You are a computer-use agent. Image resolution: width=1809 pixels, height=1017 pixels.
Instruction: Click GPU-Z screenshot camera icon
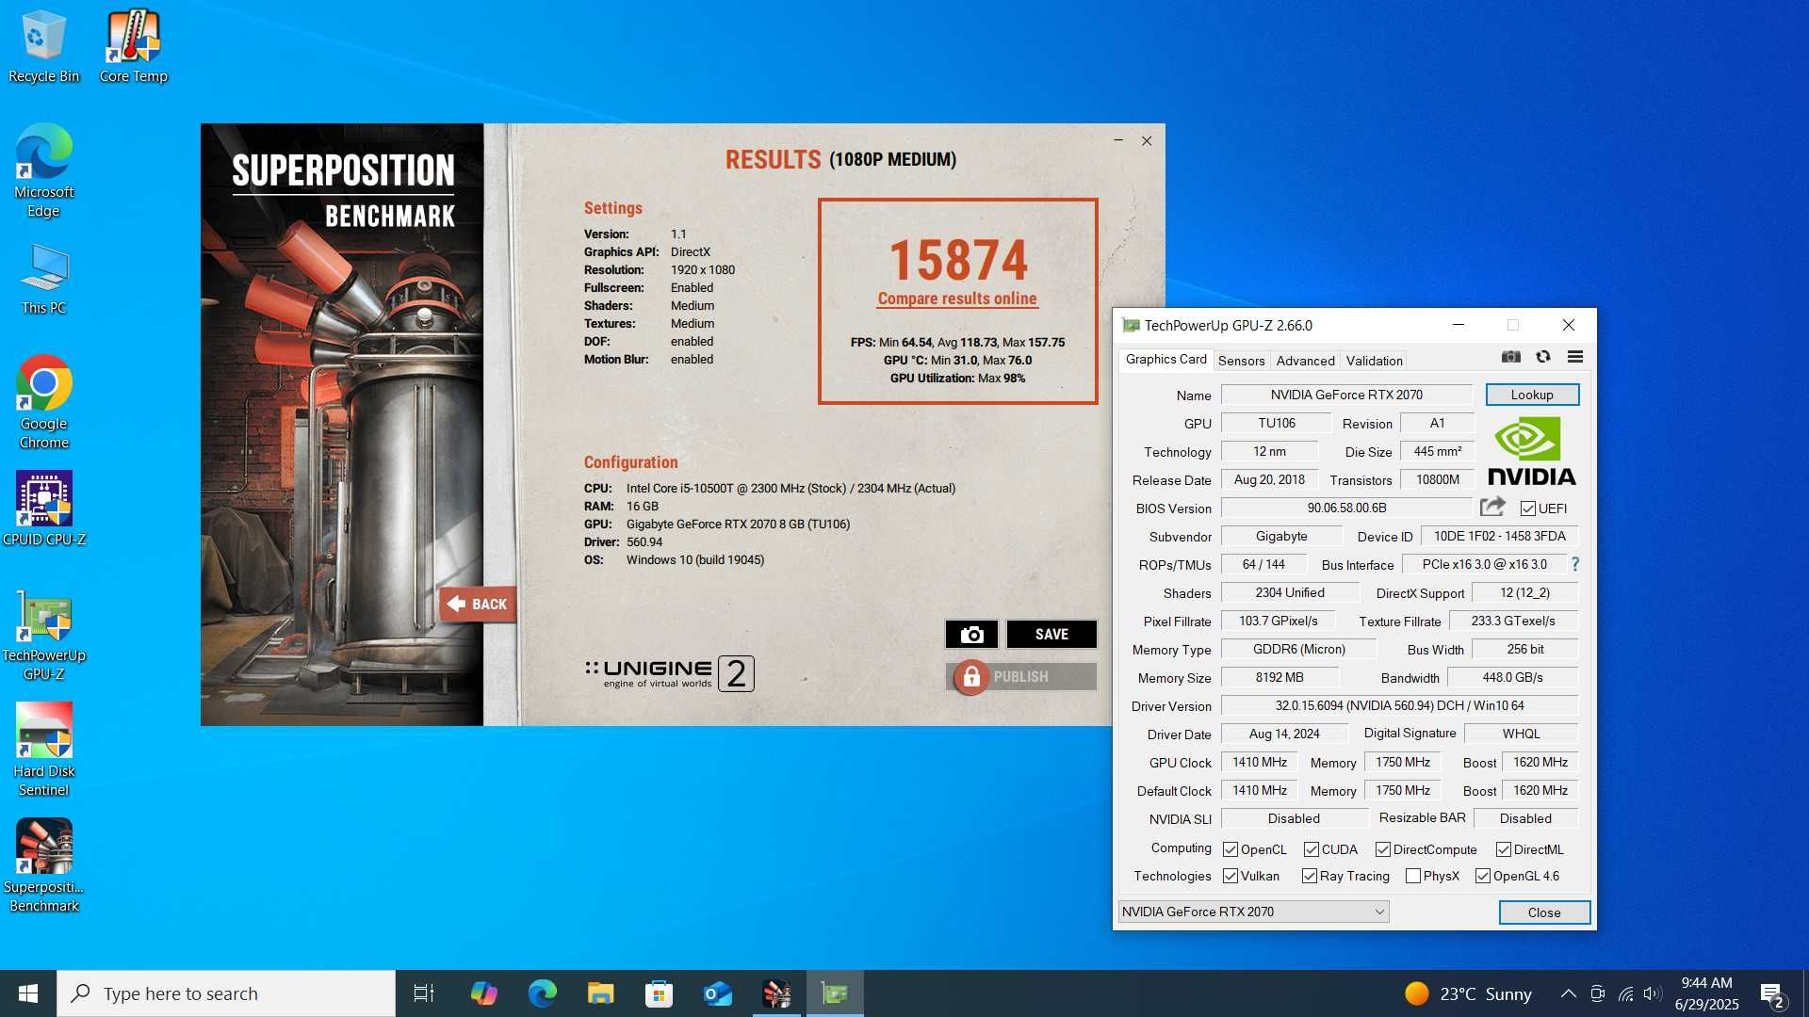click(1511, 357)
